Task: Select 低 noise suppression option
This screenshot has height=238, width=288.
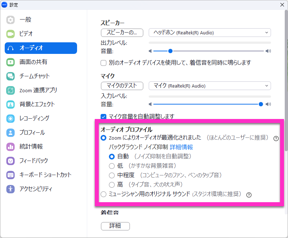Action: click(x=112, y=166)
